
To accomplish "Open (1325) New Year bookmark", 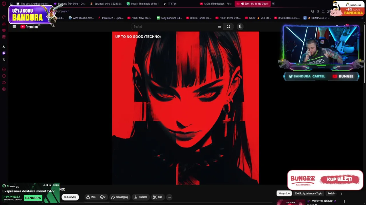I will 139,18.
